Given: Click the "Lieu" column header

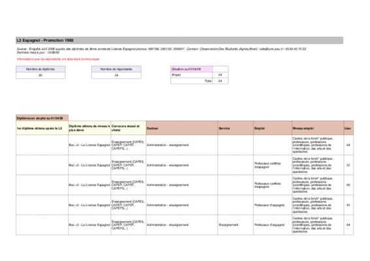Looking at the screenshot, I should [x=348, y=128].
